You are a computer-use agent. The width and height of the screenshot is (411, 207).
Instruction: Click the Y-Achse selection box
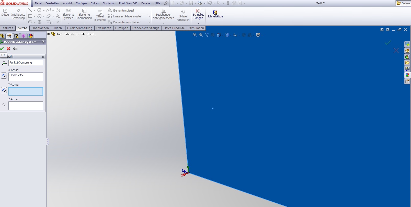coord(26,91)
